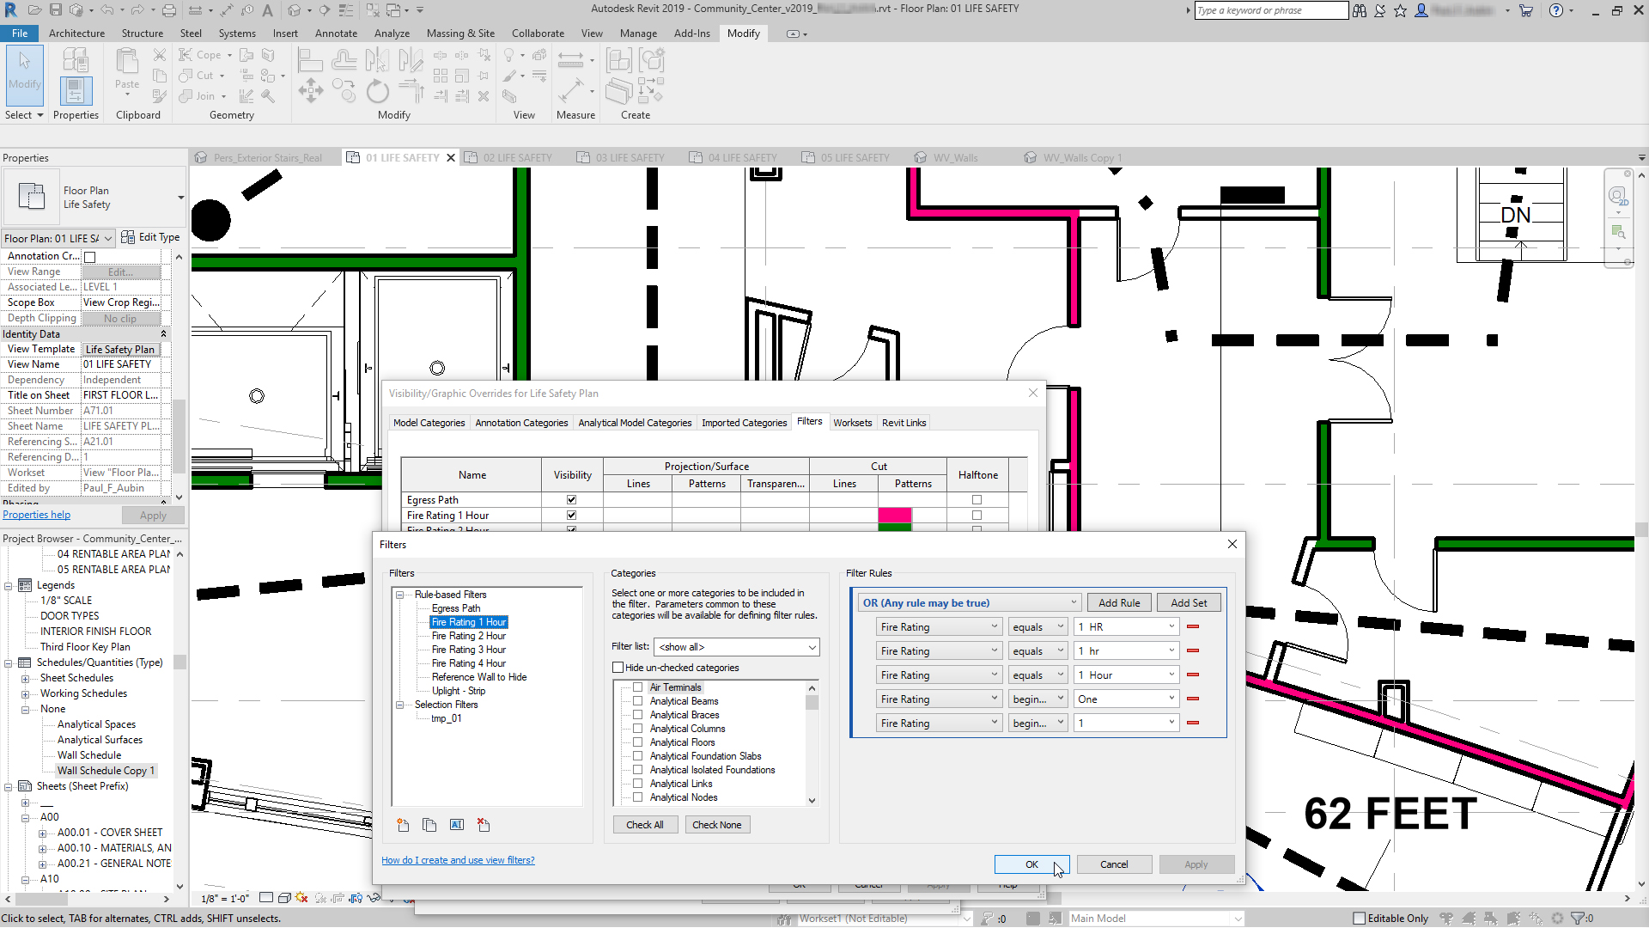
Task: Check the Air Terminals category
Action: (x=636, y=687)
